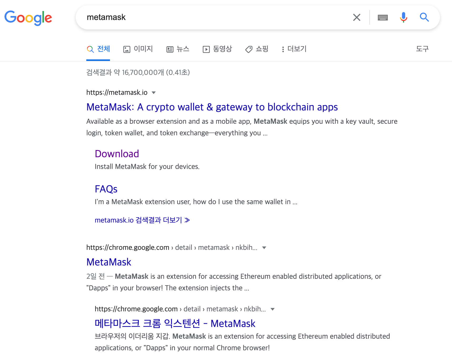Open the Download sitelink for MetaMask
The height and width of the screenshot is (360, 452).
[117, 153]
